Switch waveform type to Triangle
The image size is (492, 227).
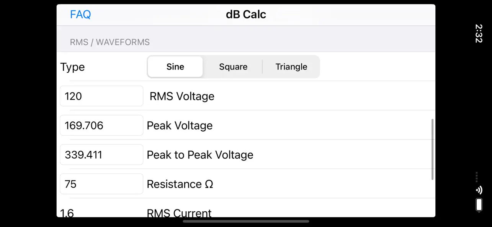291,66
